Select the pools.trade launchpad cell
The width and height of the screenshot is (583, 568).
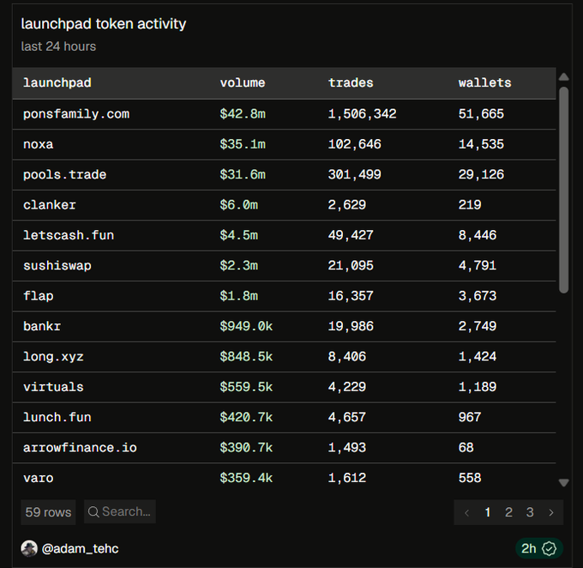point(64,174)
